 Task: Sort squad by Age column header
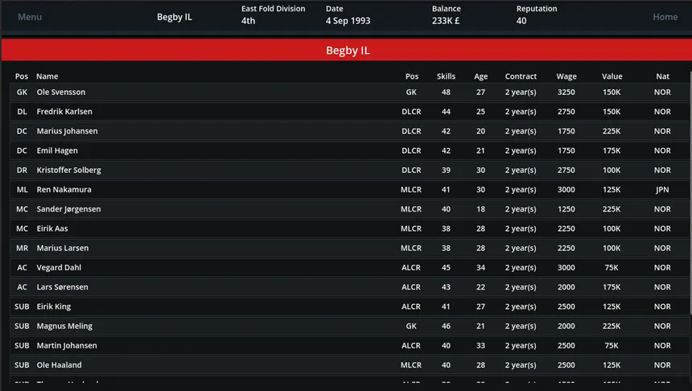(x=480, y=76)
